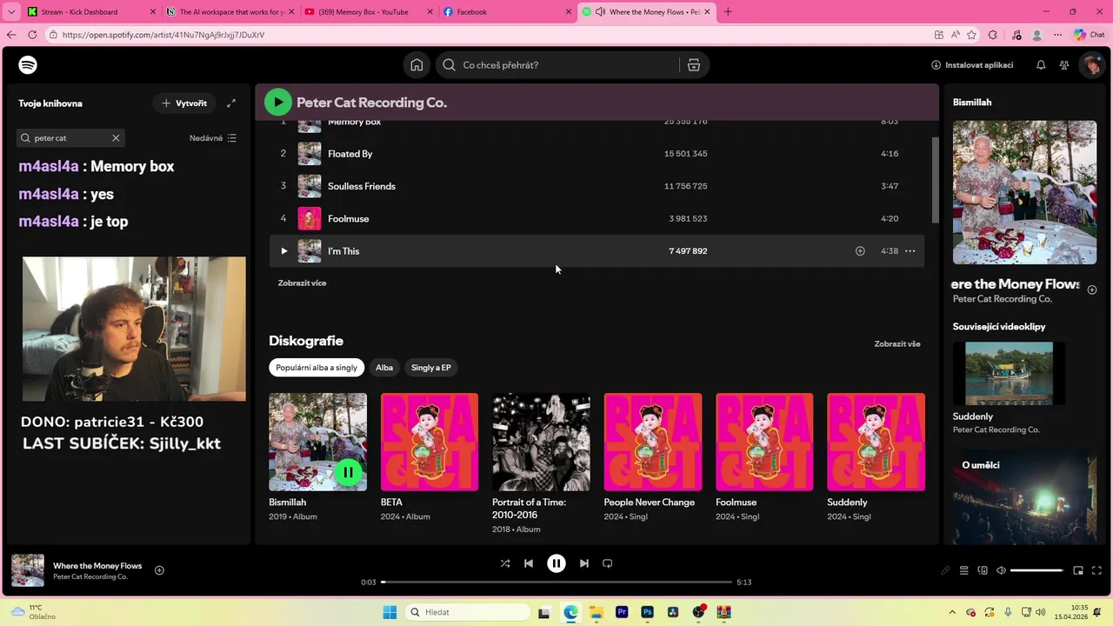Open Browse icon beside the search box
This screenshot has height=626, width=1113.
click(x=693, y=65)
